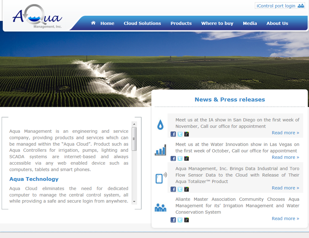This screenshot has height=238, width=309.
Task: Read more about Water Innovation show Las Vegas
Action: [285, 157]
